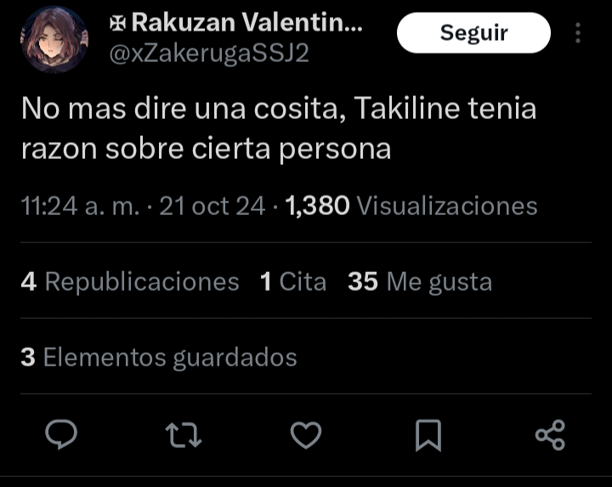The image size is (612, 487).
Task: Click the Seguir follow button
Action: pos(473,33)
